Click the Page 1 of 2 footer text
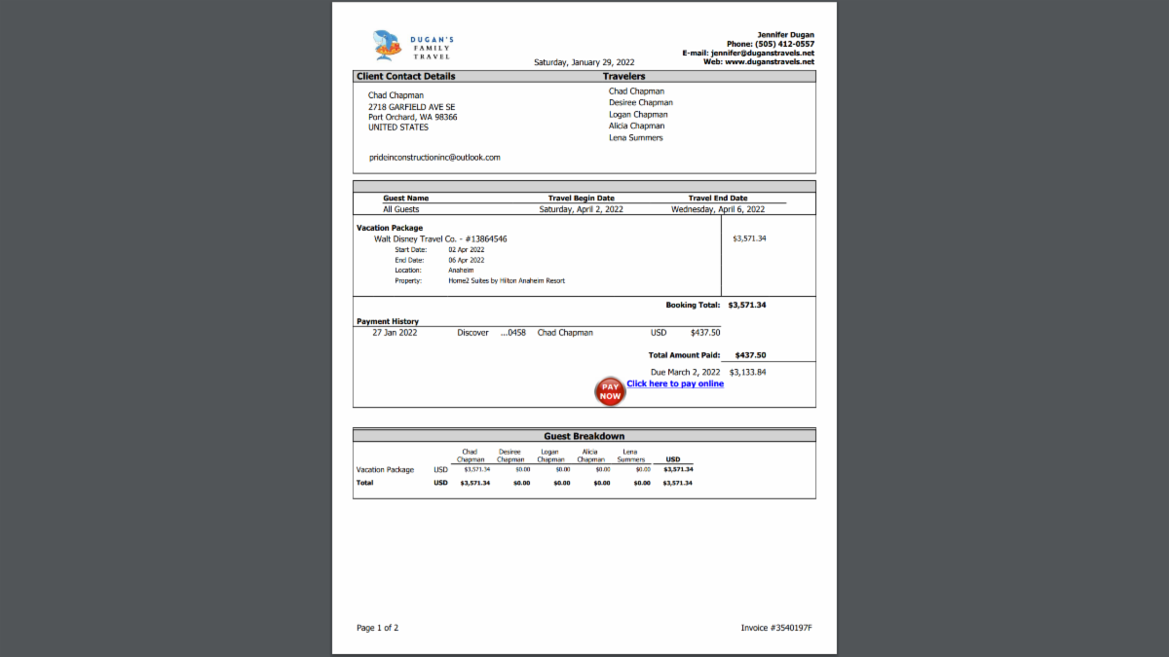 378,628
